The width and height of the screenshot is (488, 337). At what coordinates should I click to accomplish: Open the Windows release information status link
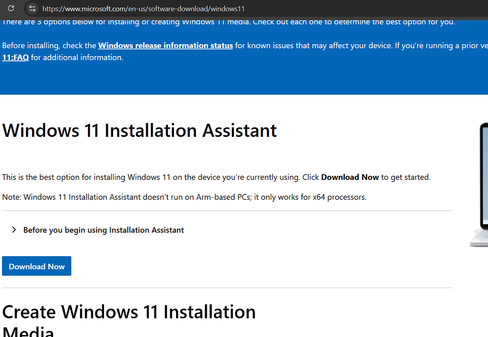(165, 45)
